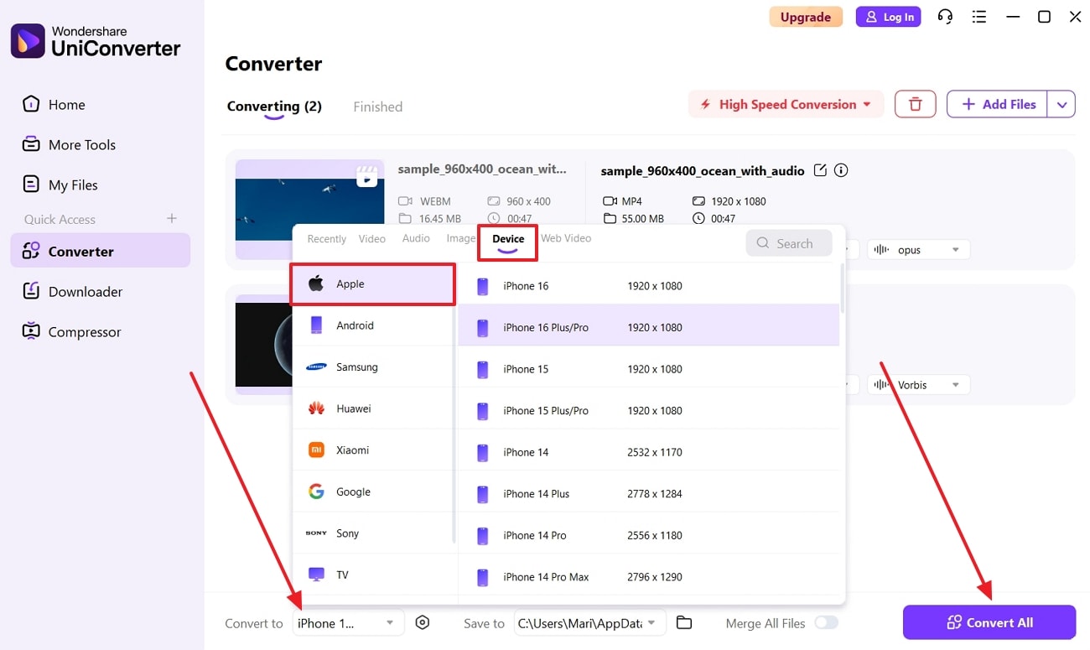This screenshot has width=1090, height=650.
Task: Open the Save to path dropdown
Action: (590, 623)
